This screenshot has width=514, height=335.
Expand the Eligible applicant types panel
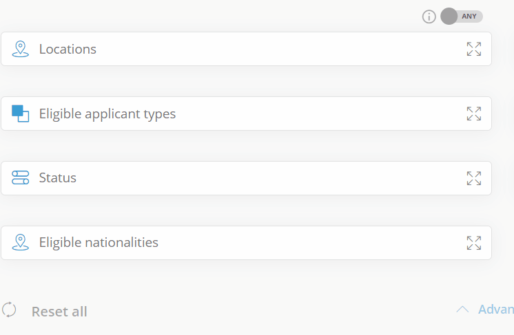pos(473,114)
